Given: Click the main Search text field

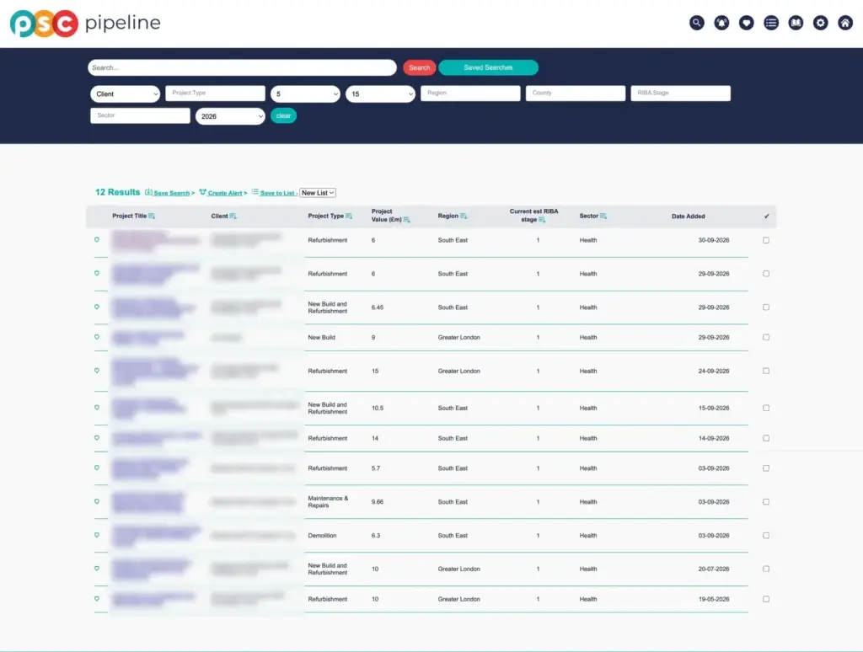Looking at the screenshot, I should coord(242,67).
